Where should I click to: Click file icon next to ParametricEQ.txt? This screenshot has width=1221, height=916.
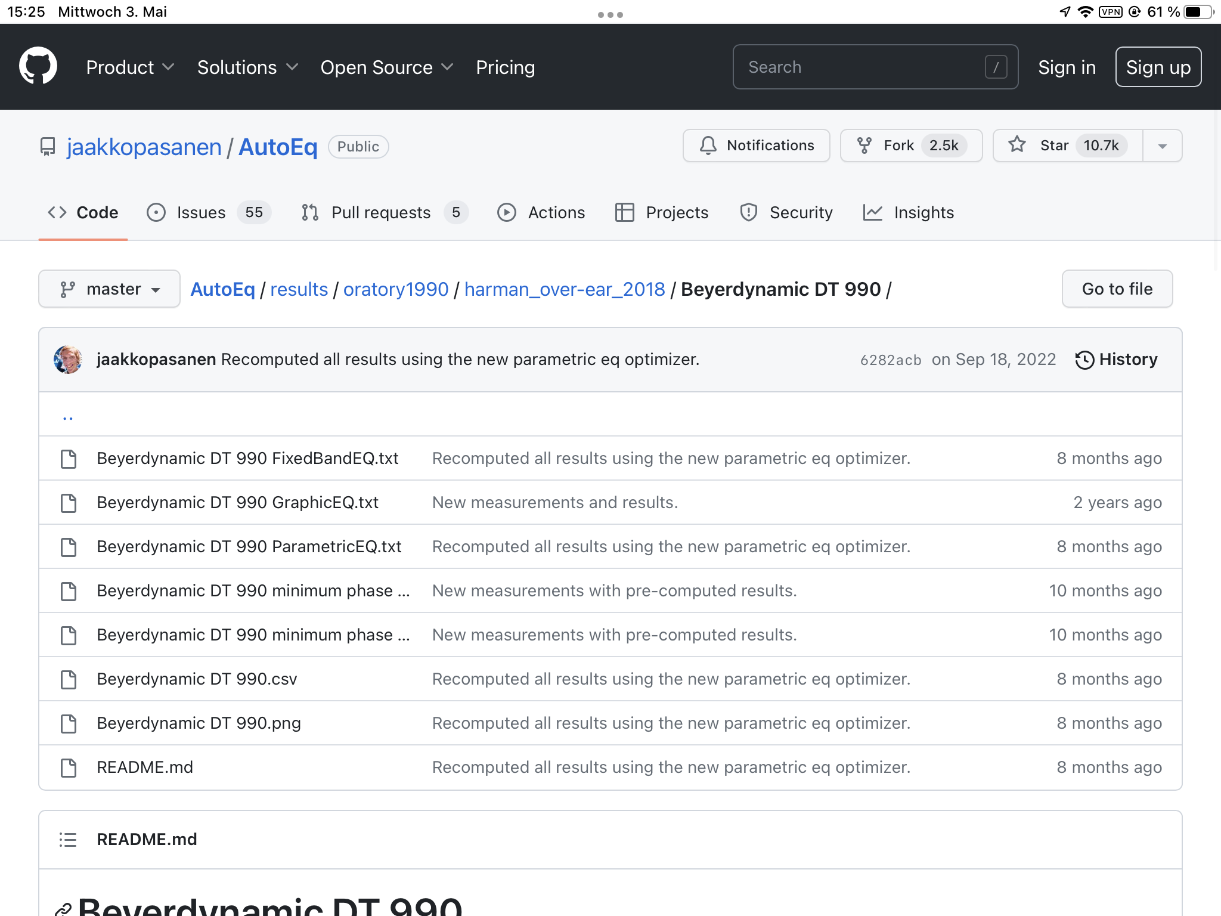tap(69, 547)
